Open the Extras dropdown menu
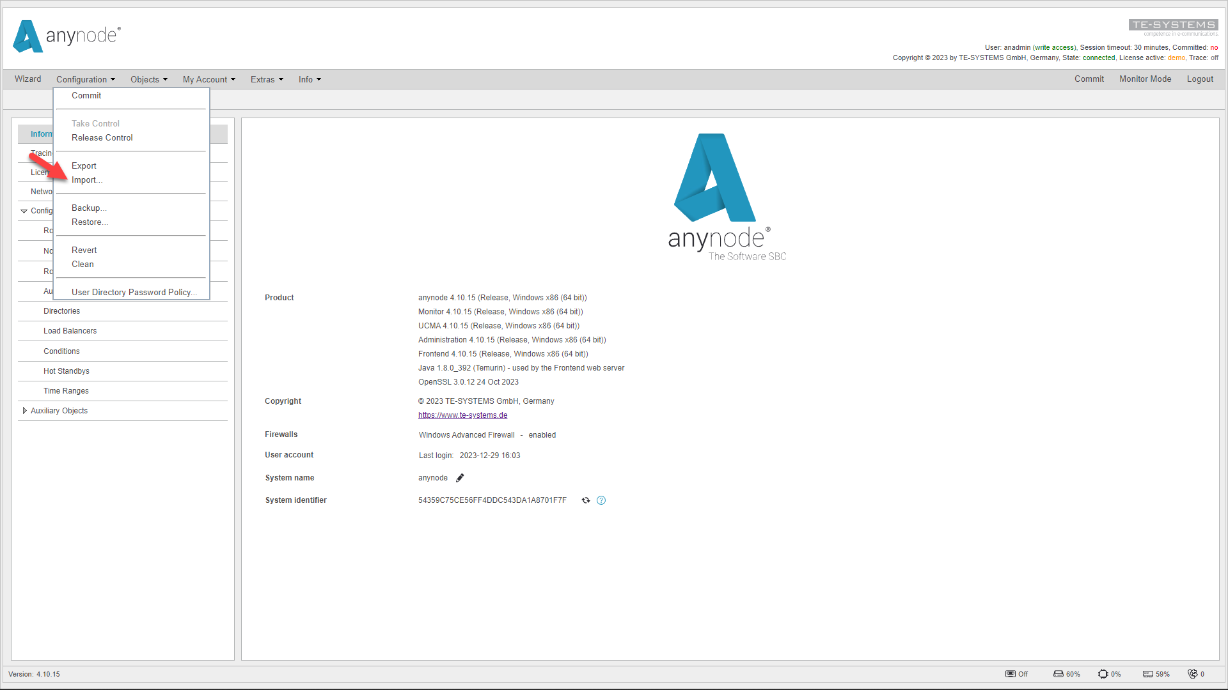 [x=266, y=79]
